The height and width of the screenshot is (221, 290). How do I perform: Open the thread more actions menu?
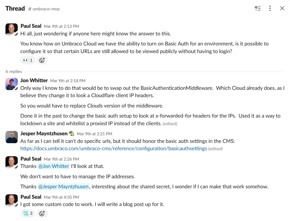(270, 8)
